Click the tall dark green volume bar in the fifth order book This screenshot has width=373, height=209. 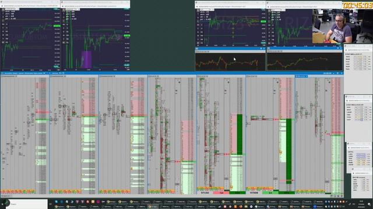240,134
